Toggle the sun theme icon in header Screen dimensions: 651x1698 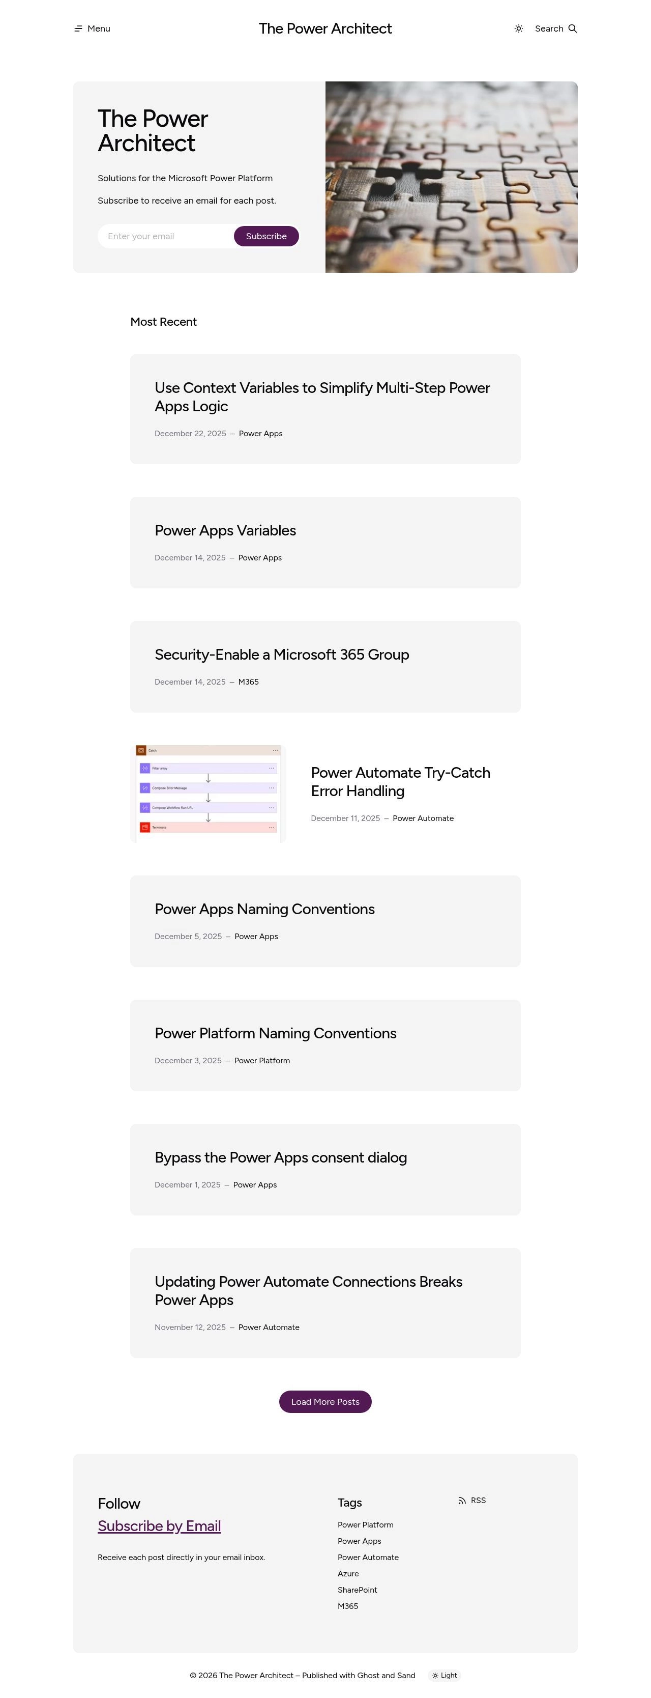pos(519,29)
